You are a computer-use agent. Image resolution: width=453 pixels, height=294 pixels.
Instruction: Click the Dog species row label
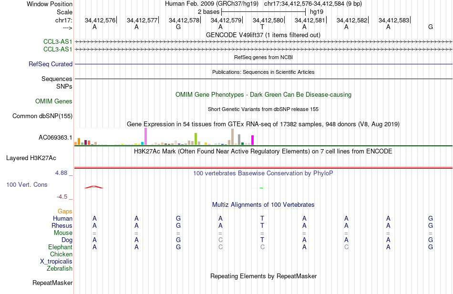tap(67, 240)
